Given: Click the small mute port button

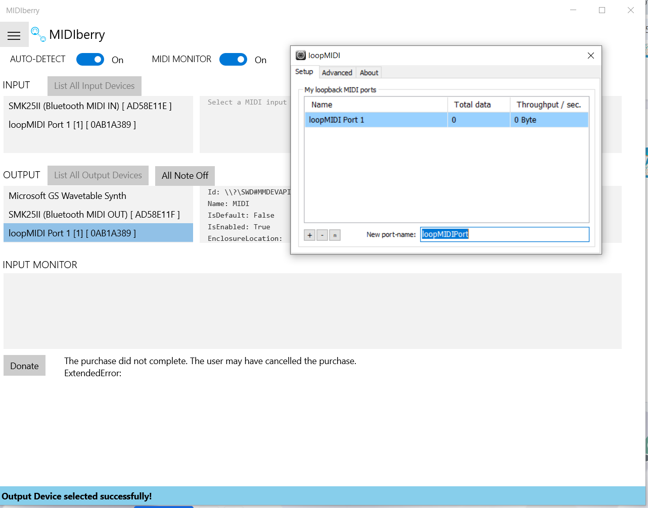Looking at the screenshot, I should pyautogui.click(x=335, y=235).
